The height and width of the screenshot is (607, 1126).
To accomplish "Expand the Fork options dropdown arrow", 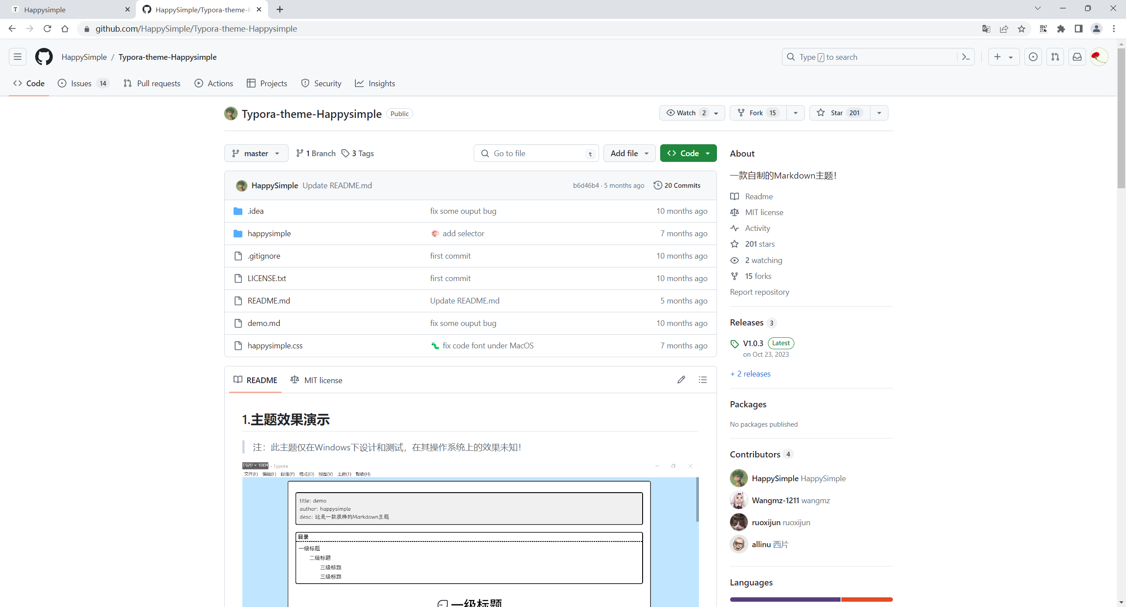I will (796, 113).
